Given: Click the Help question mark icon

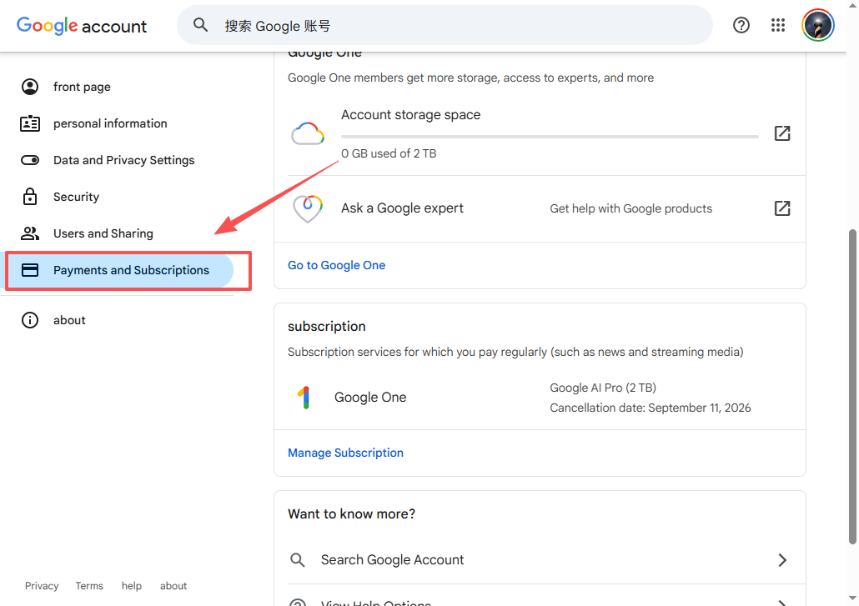Looking at the screenshot, I should pos(741,25).
